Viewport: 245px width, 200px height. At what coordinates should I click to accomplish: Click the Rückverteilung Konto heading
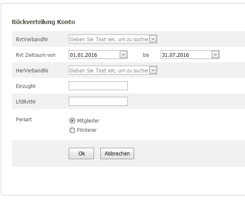(43, 22)
